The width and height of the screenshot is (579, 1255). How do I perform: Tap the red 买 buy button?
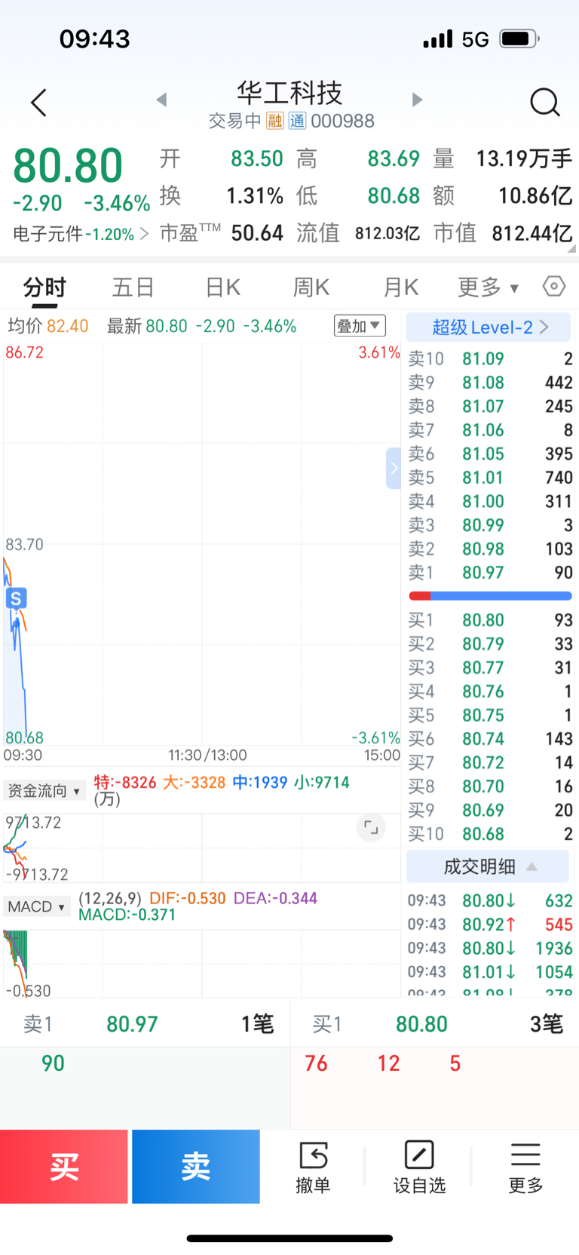[64, 1167]
